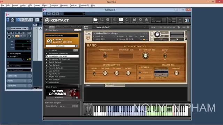Click the Akkord Guitar instrument logo icon

[x=88, y=38]
